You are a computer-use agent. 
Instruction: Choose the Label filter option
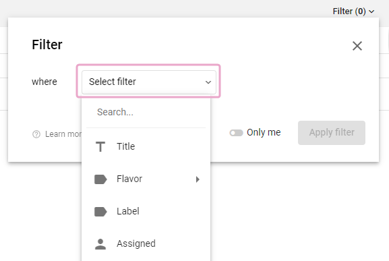click(x=146, y=211)
